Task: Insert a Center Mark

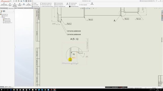Action: 73,3
